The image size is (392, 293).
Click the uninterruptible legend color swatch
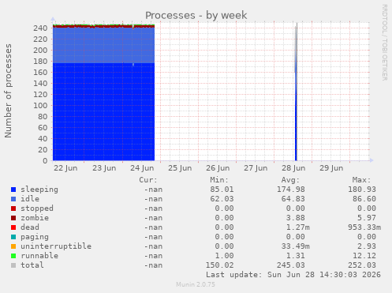coord(13,246)
